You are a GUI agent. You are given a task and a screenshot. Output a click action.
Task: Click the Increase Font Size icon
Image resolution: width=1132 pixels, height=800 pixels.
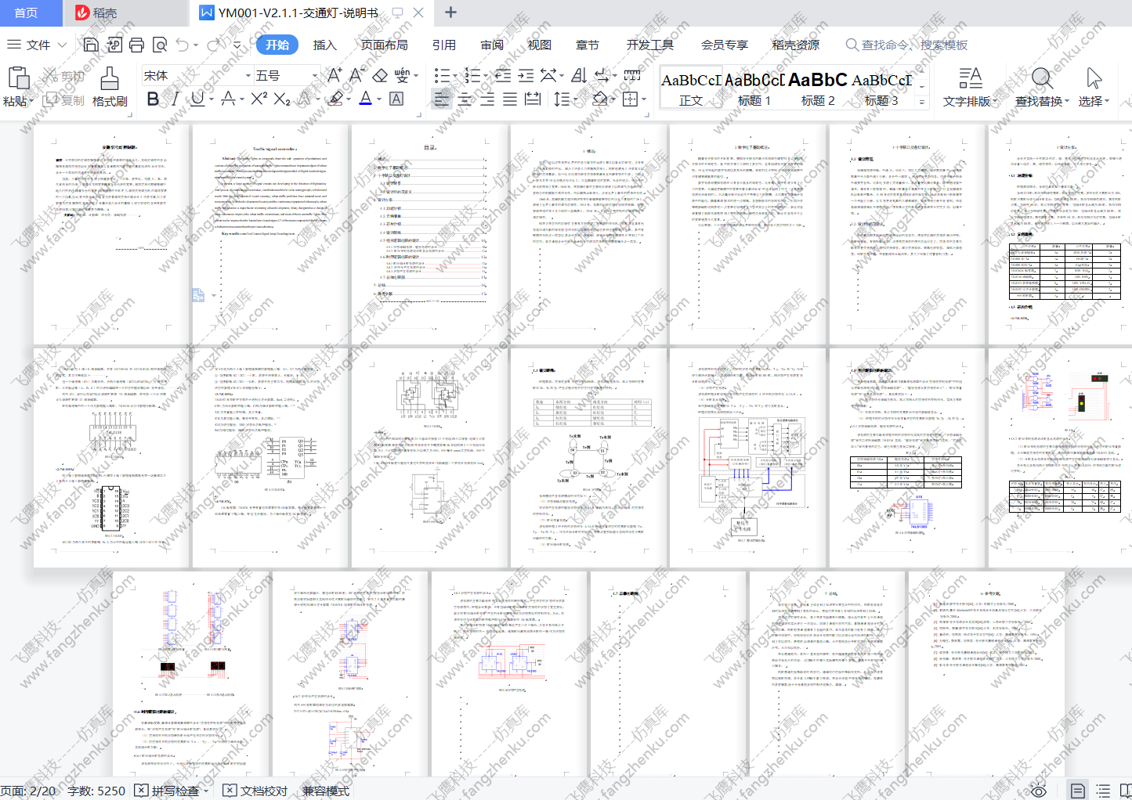coord(335,75)
